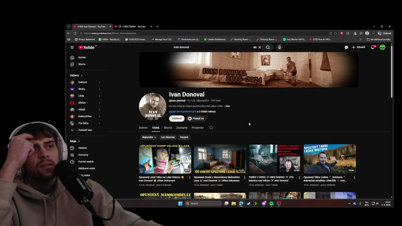
Task: Open the Creator Dashboard bookmark
Action: pyautogui.click(x=215, y=40)
